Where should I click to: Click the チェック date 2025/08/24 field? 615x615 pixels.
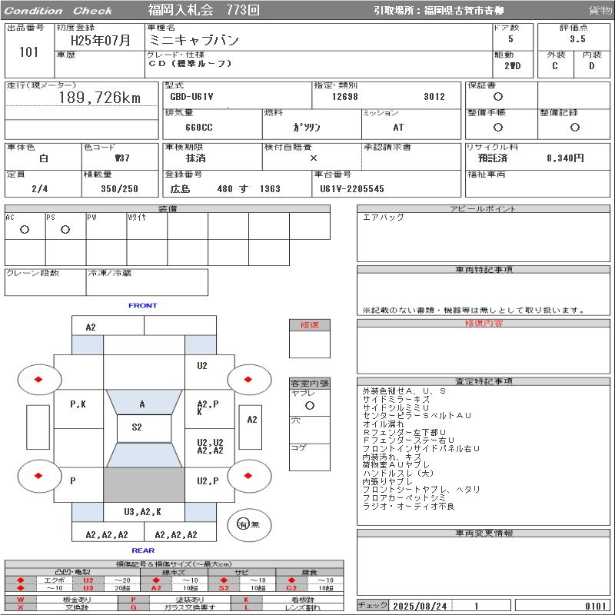point(419,606)
